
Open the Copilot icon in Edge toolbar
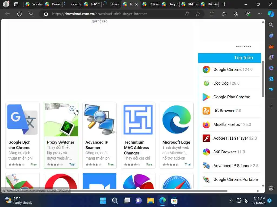(x=271, y=14)
